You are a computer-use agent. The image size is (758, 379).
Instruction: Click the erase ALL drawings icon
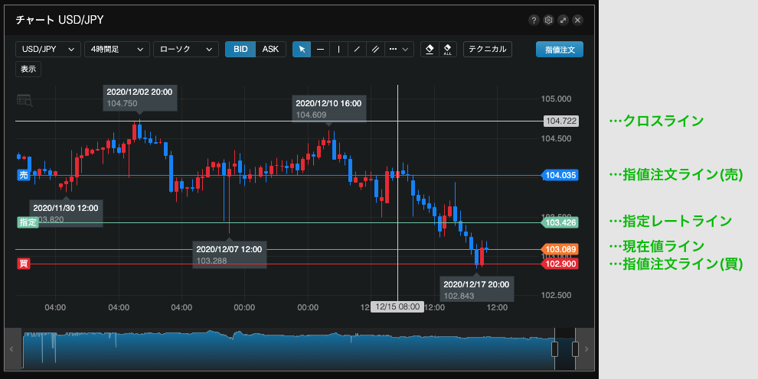point(448,49)
